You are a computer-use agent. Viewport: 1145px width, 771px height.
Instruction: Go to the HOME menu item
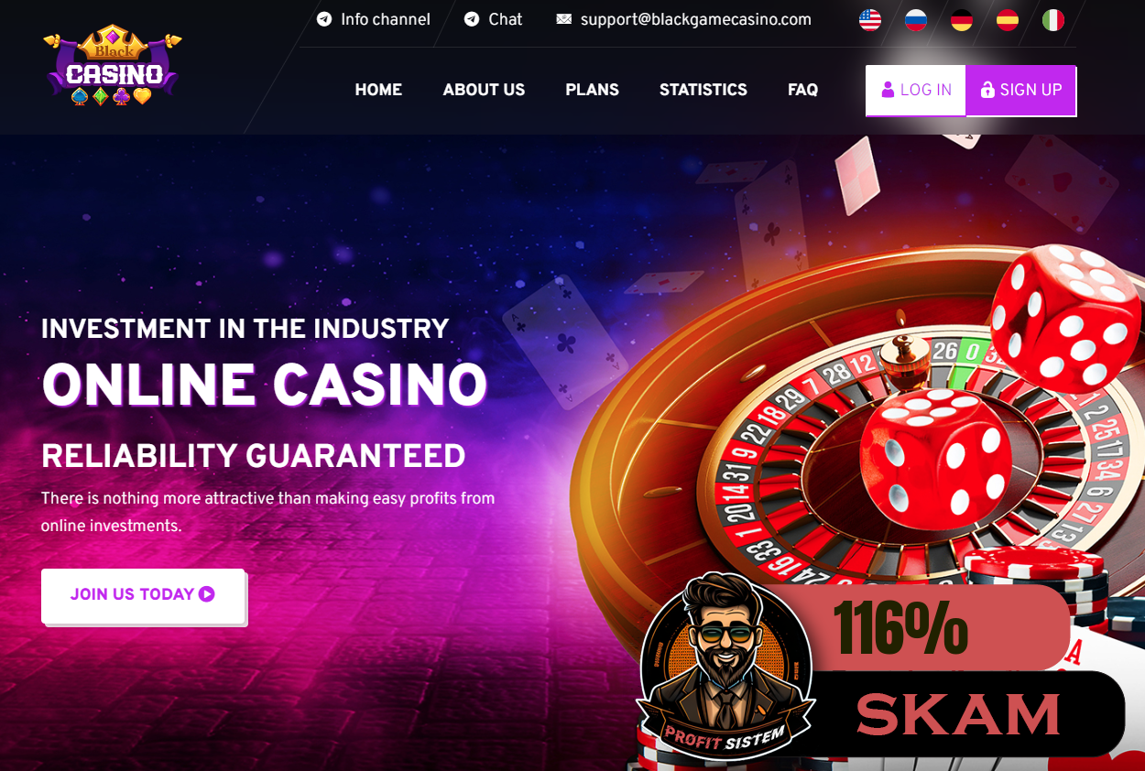coord(378,90)
